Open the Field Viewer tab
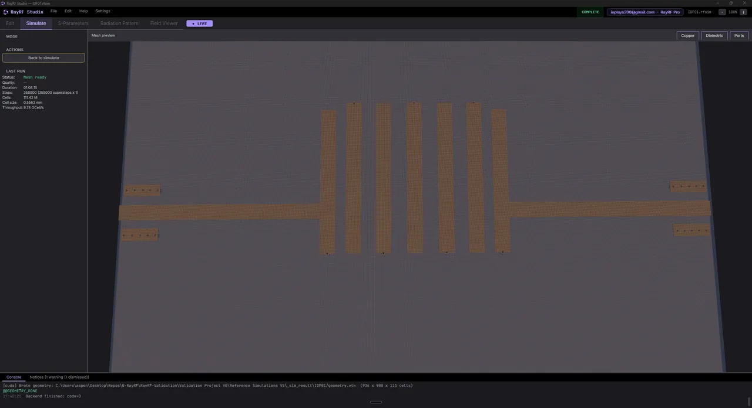Image resolution: width=752 pixels, height=408 pixels. 164,23
